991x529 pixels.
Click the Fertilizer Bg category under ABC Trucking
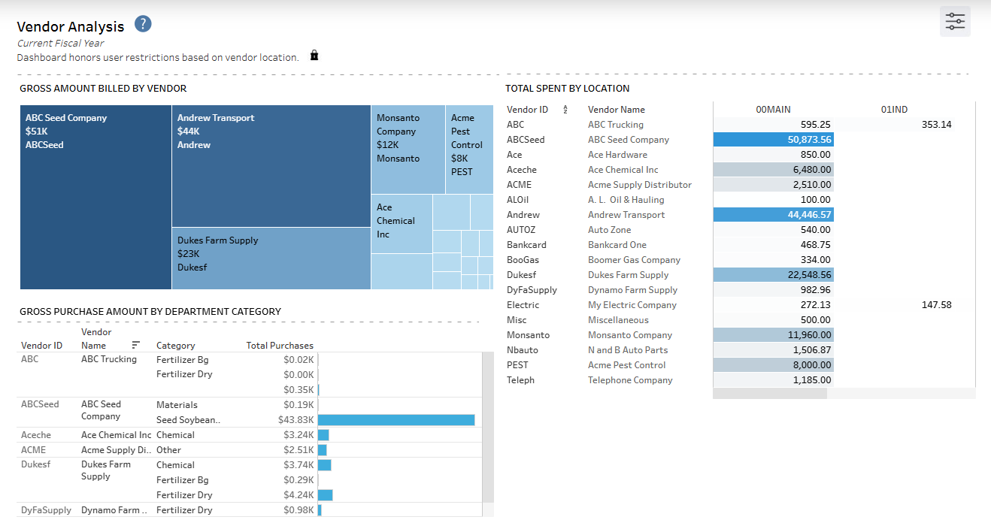point(183,360)
